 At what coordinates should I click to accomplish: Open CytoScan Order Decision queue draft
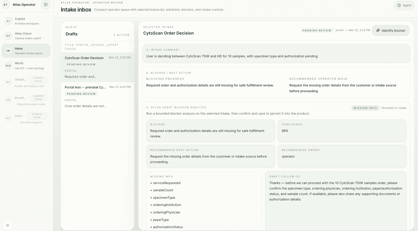tap(98, 67)
